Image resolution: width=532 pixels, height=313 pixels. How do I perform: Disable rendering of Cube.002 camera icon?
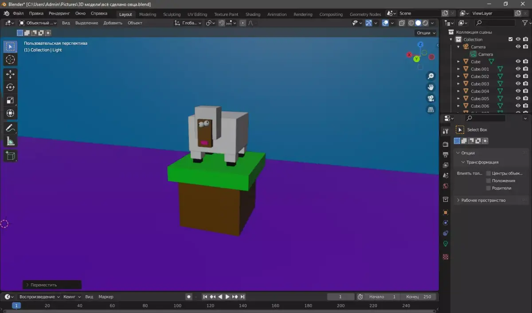click(525, 76)
